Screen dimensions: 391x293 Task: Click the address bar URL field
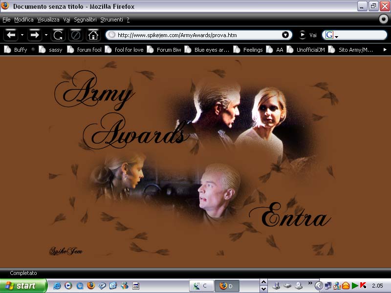click(199, 35)
